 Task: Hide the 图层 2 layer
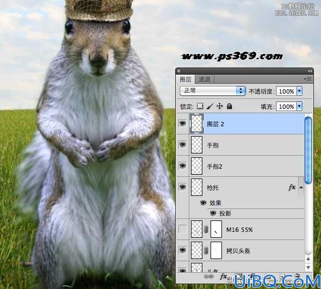click(182, 124)
